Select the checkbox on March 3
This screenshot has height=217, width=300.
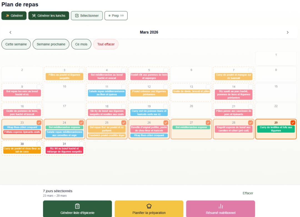pos(81,70)
